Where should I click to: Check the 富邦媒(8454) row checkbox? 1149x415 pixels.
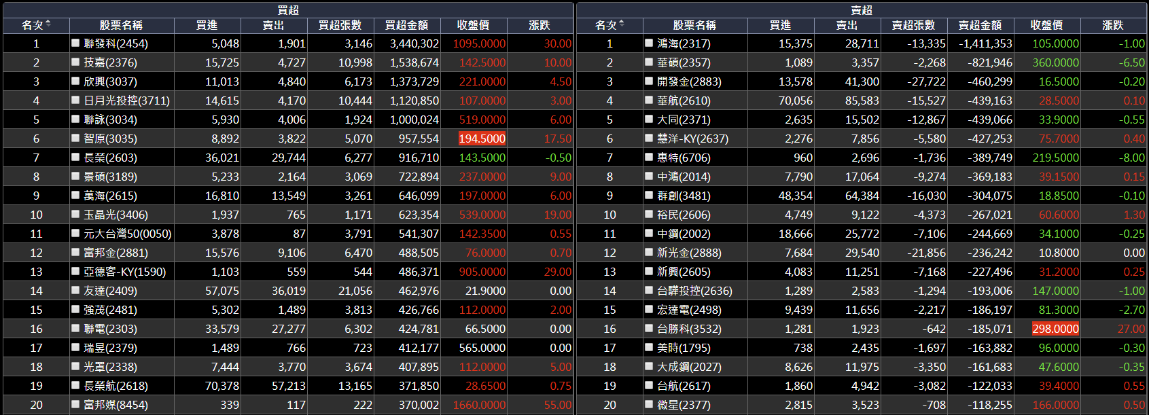[x=75, y=404]
